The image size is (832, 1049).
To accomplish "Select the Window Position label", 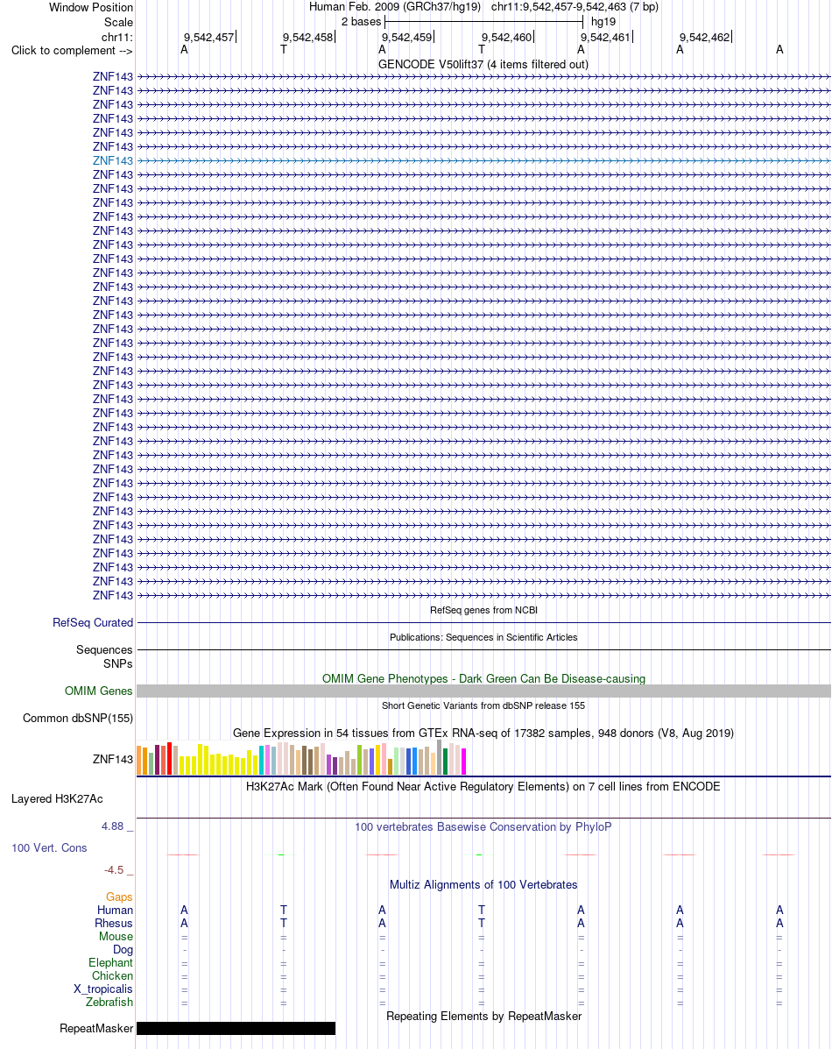I will tap(91, 7).
